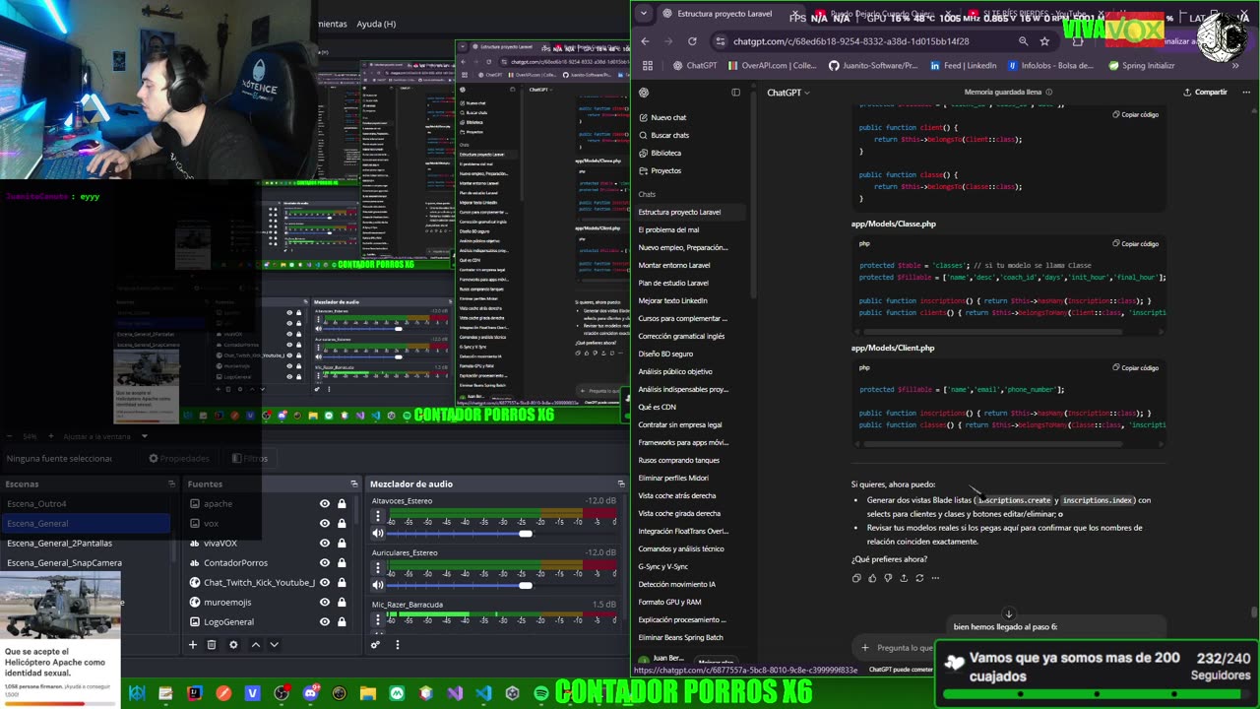Open Proyectos in the sidebar
This screenshot has width=1260, height=709.
tap(659, 170)
